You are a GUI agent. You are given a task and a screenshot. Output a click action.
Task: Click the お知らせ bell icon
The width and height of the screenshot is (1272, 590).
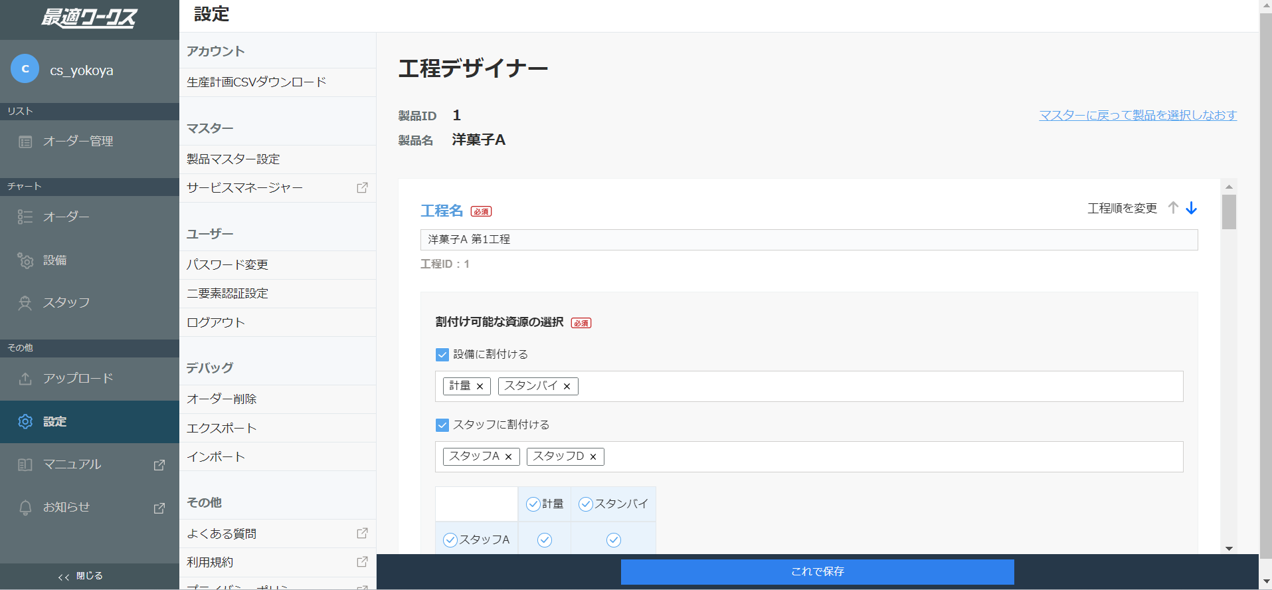tap(25, 508)
